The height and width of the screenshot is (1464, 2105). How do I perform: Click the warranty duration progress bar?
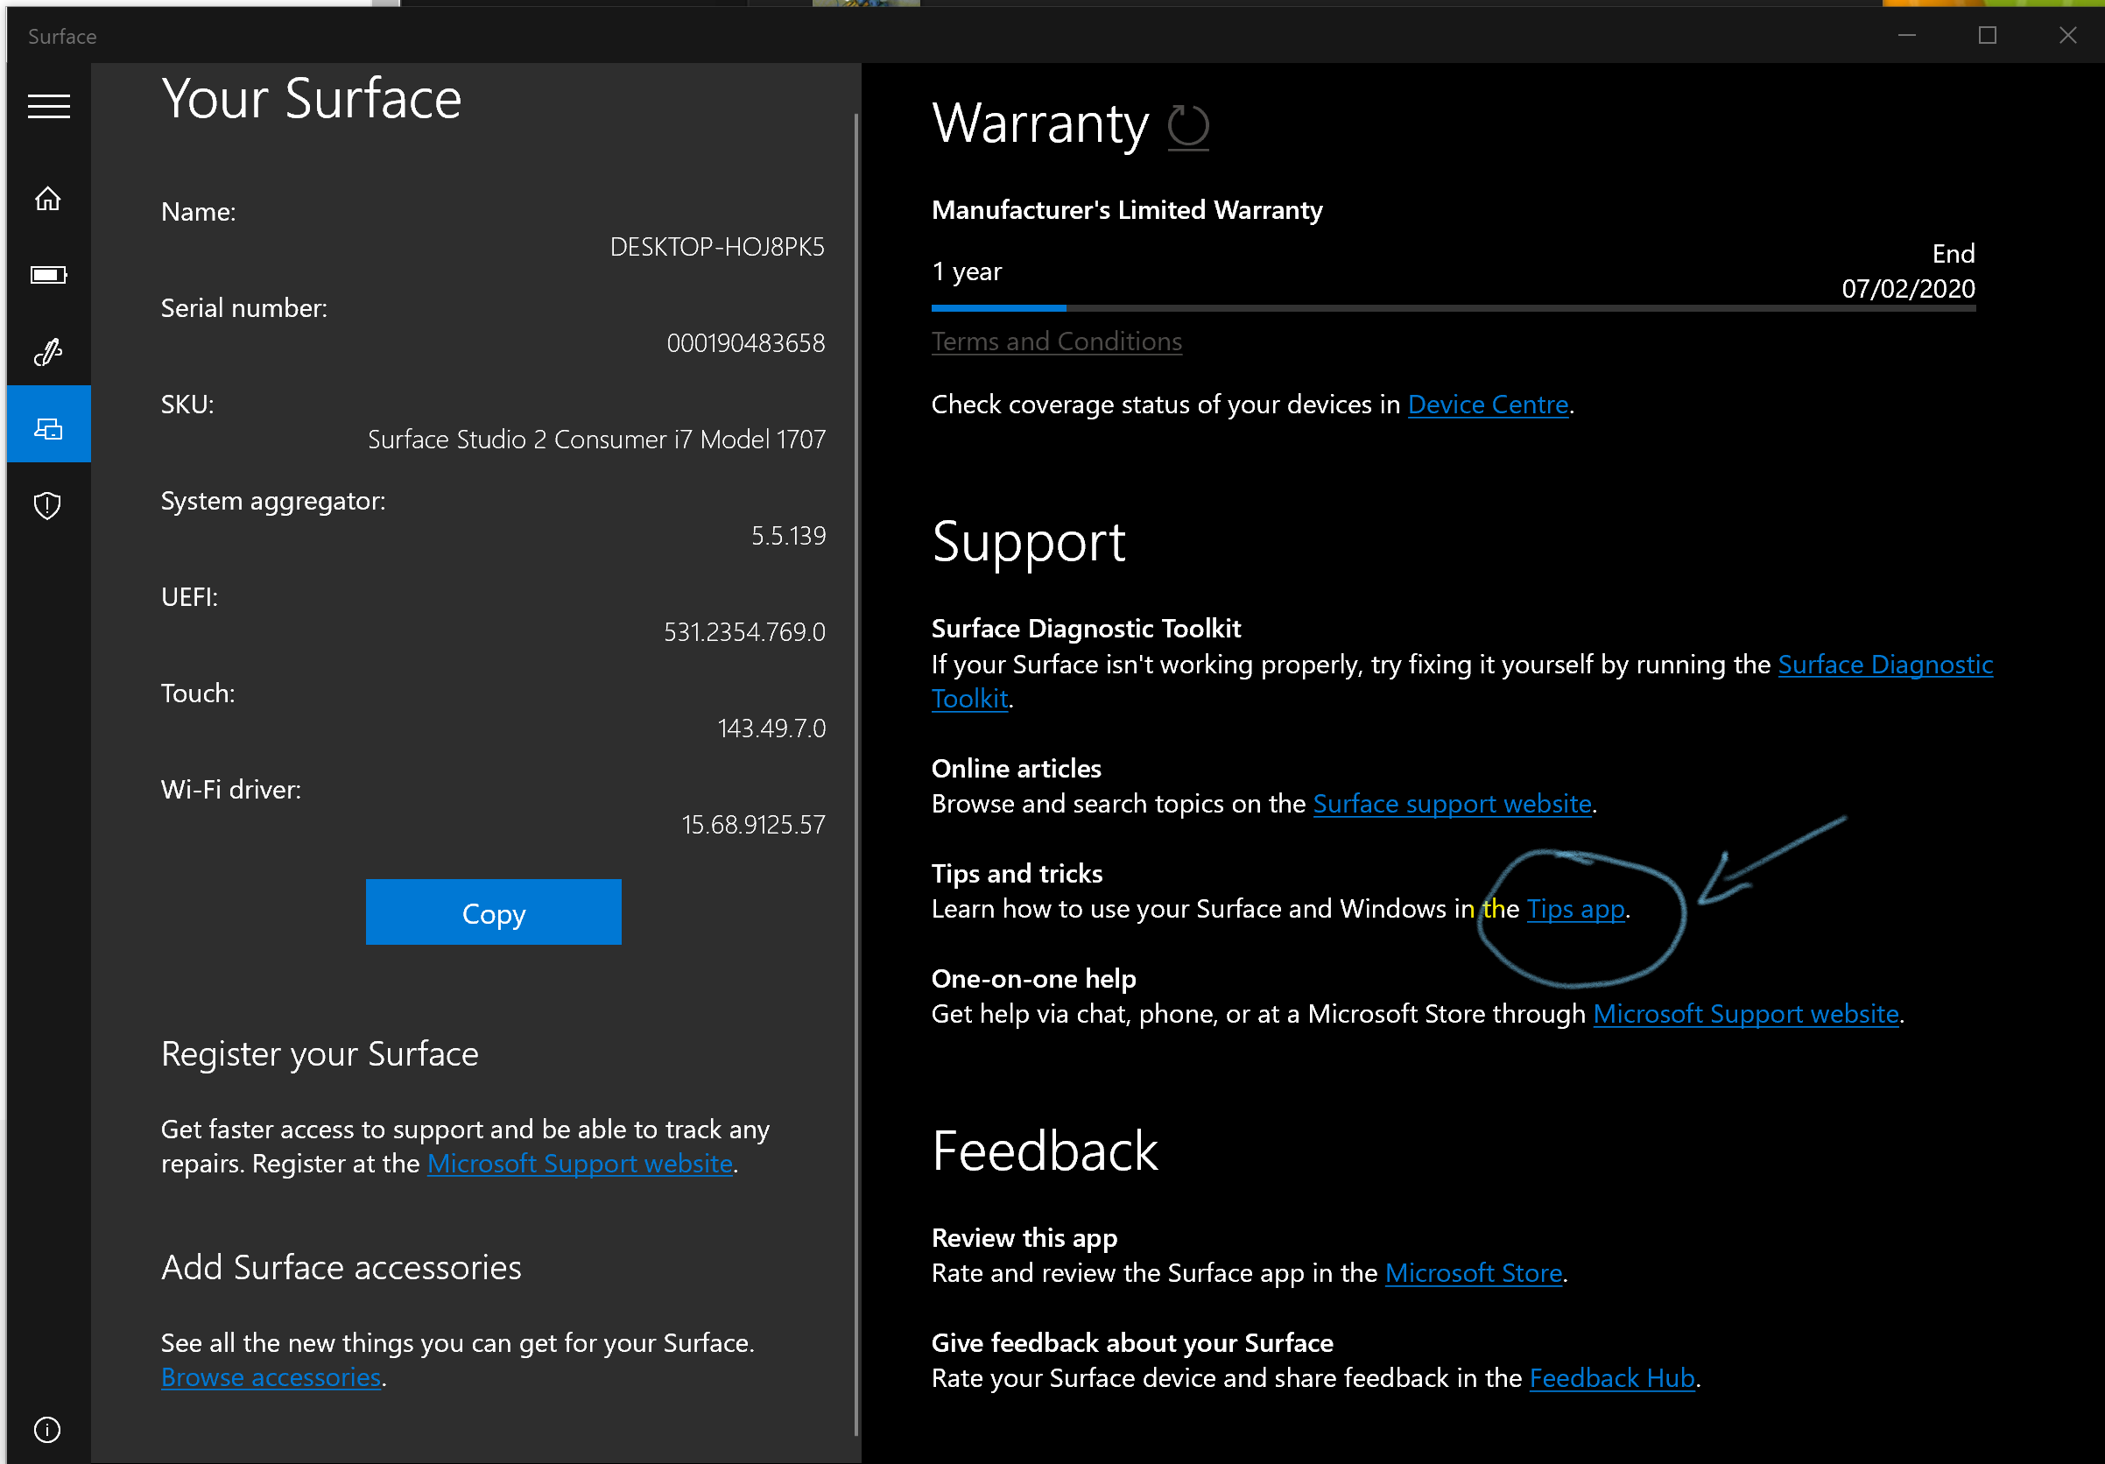pyautogui.click(x=1453, y=309)
